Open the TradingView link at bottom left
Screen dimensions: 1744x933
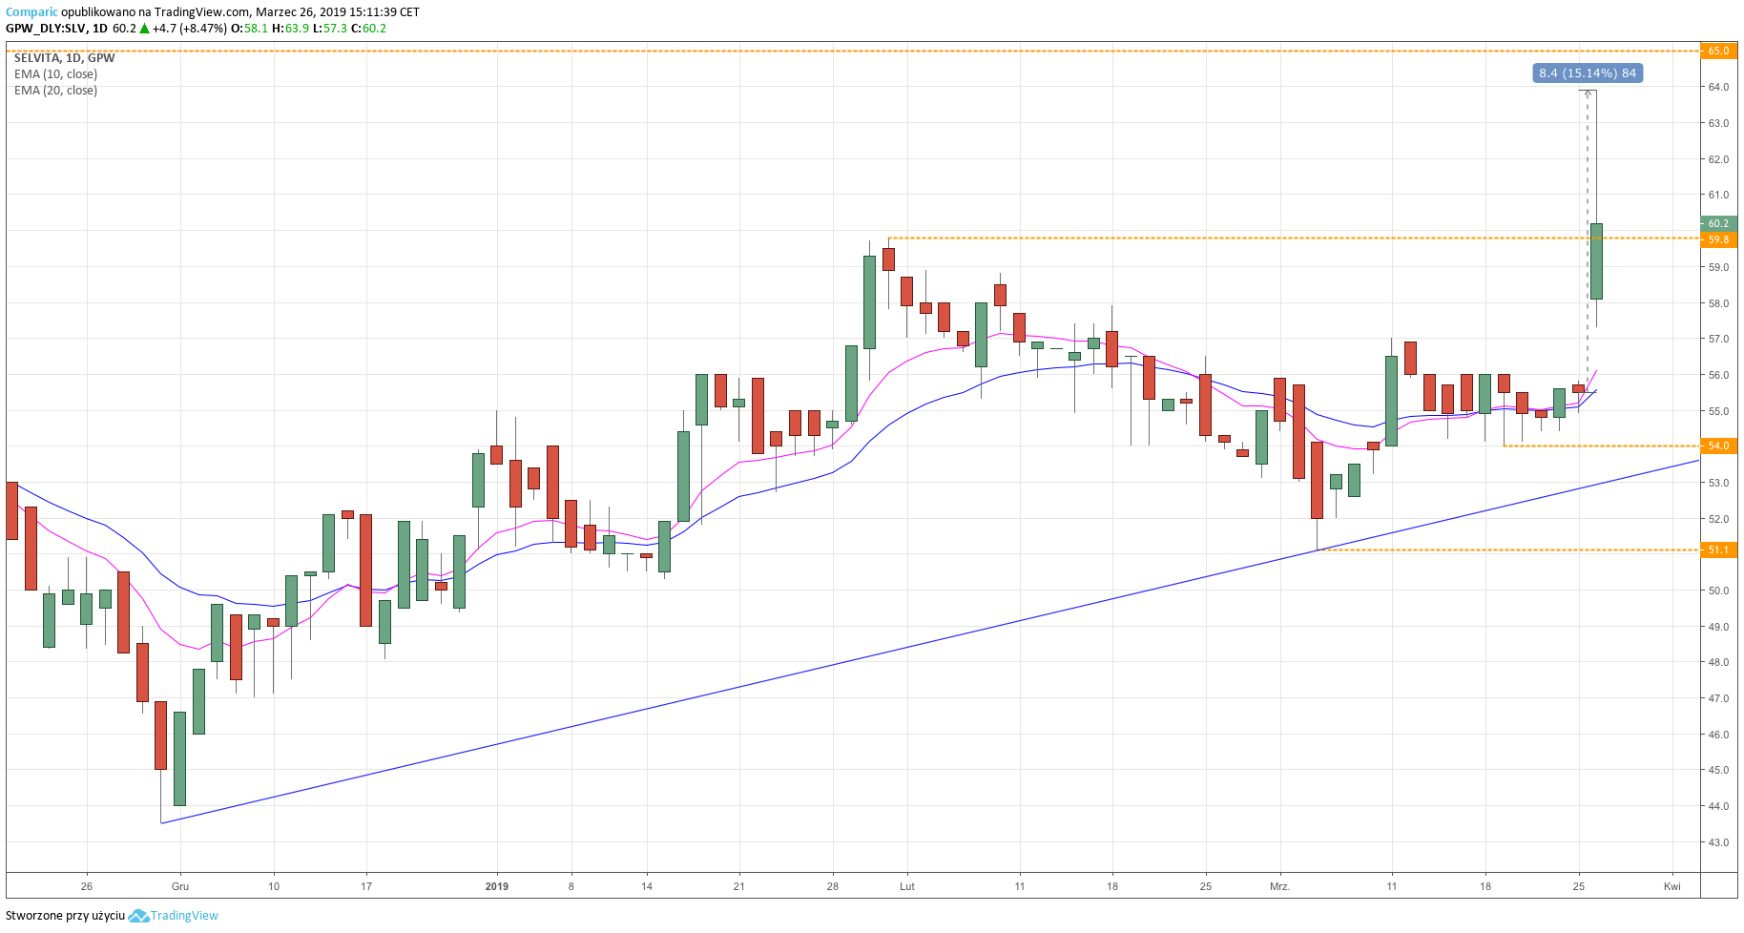[x=184, y=916]
